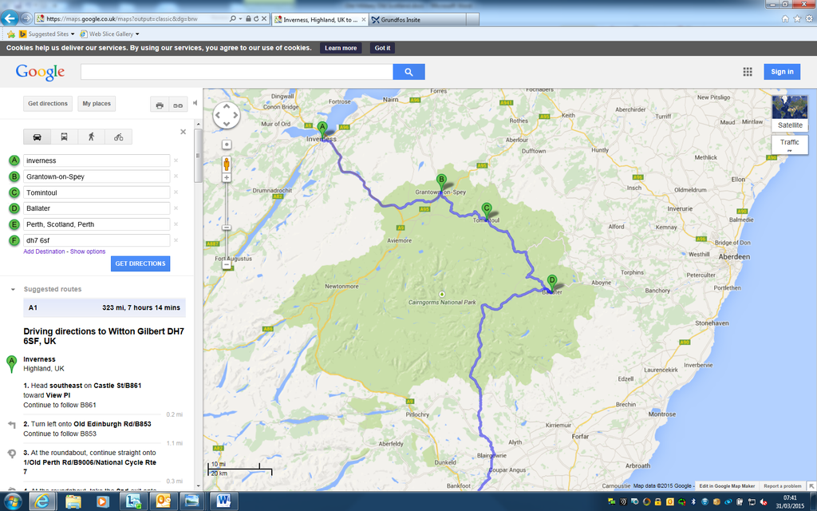The image size is (817, 511).
Task: Click the Print icon in the directions panel
Action: [x=160, y=105]
